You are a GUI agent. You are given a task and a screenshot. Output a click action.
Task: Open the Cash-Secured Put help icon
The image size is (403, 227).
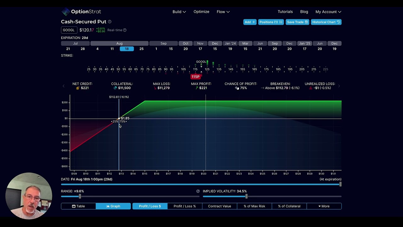pyautogui.click(x=110, y=22)
